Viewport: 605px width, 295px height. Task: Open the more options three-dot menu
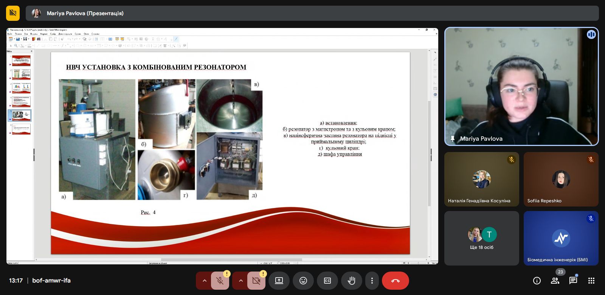[x=372, y=281]
